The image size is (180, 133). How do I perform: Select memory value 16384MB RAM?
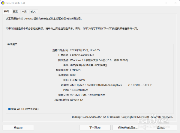(79, 90)
